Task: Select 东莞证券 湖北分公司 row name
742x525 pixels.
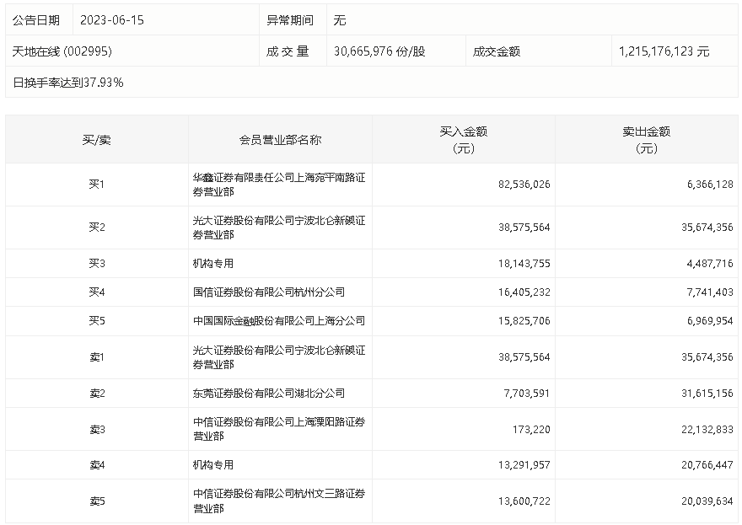Action: click(x=268, y=394)
